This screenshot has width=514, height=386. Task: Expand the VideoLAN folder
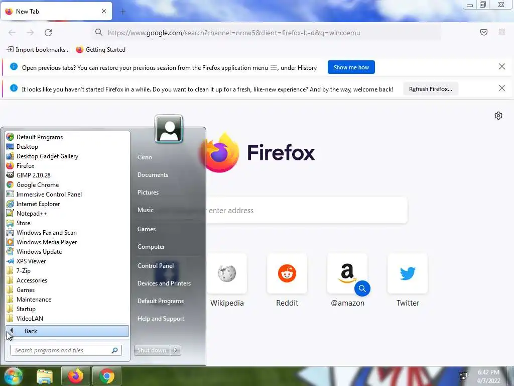pyautogui.click(x=67, y=318)
